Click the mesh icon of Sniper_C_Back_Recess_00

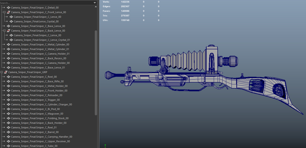(9, 58)
